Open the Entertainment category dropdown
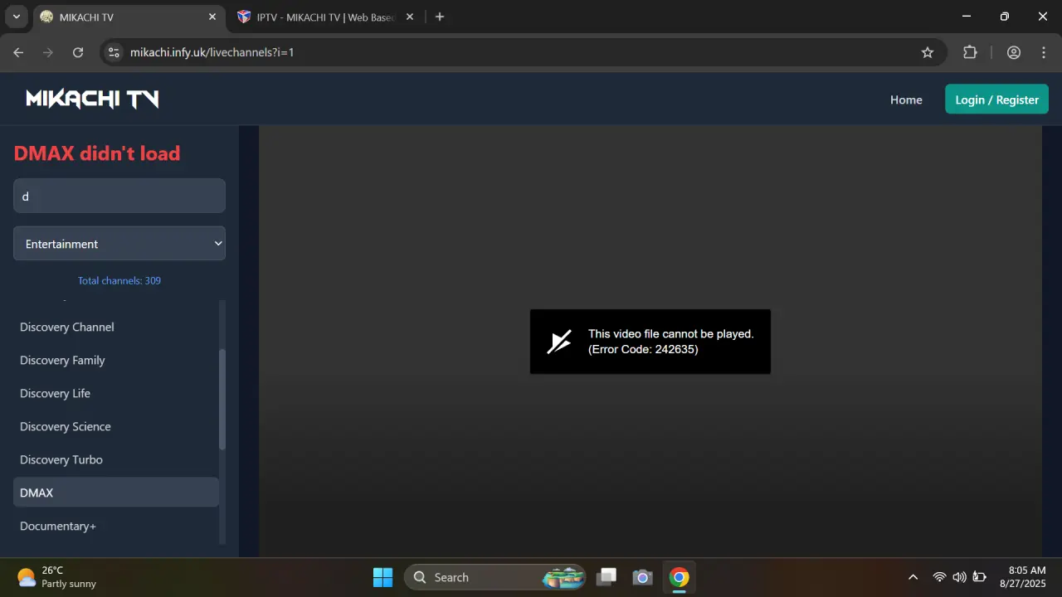Viewport: 1062px width, 597px height. pos(119,244)
